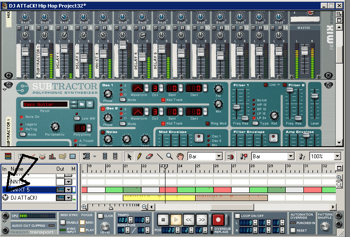This screenshot has height=237, width=350.
Task: Show the Pattern lane
Action: [x=62, y=156]
